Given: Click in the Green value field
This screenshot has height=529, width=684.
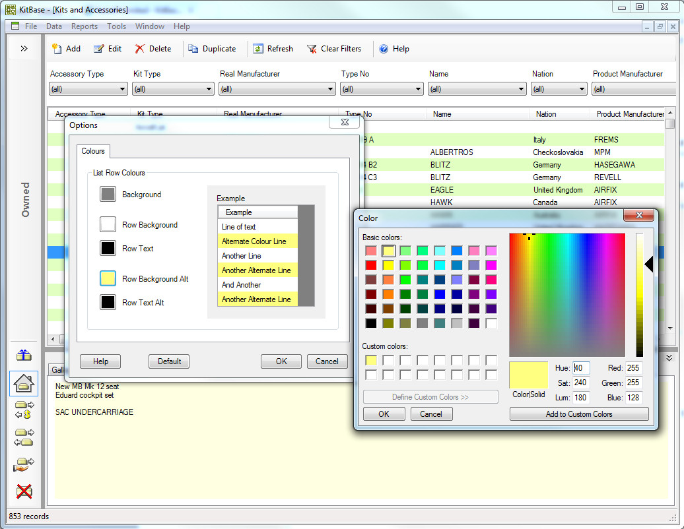Looking at the screenshot, I should click(634, 383).
